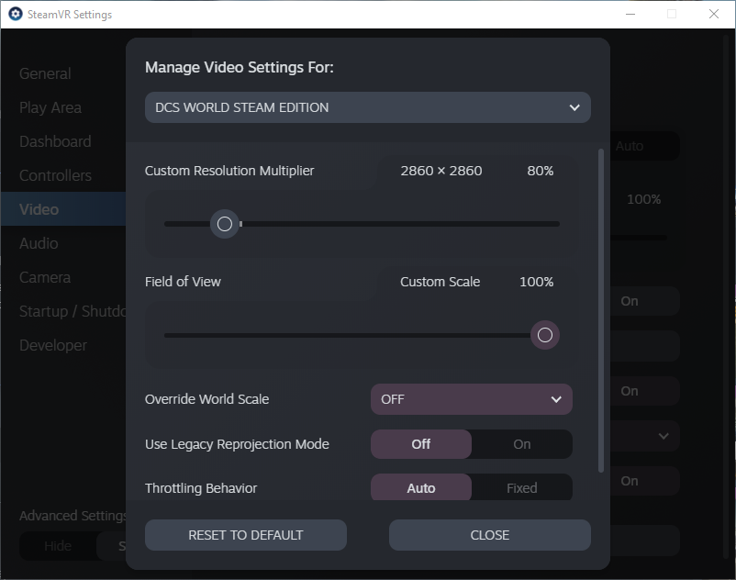Click the CLOSE button in dialog

[x=489, y=535]
